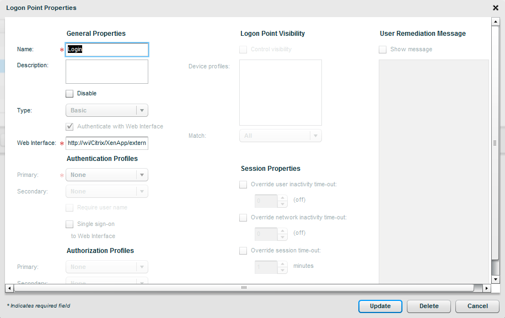Tick the Disable checkbox
The image size is (505, 318).
pyautogui.click(x=69, y=94)
